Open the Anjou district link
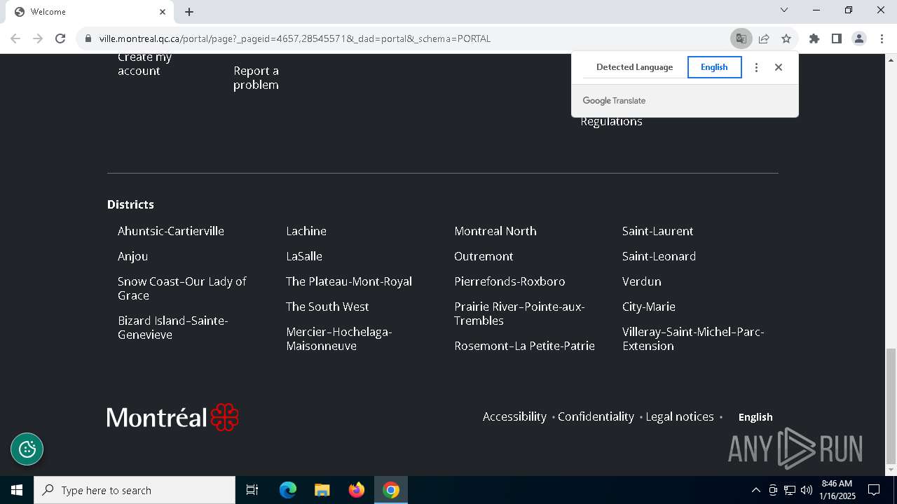 coord(132,256)
